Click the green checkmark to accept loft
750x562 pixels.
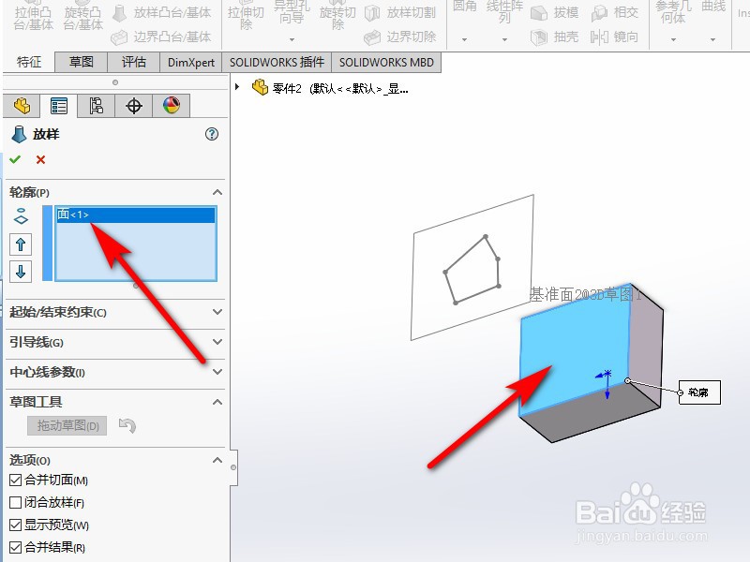click(15, 159)
